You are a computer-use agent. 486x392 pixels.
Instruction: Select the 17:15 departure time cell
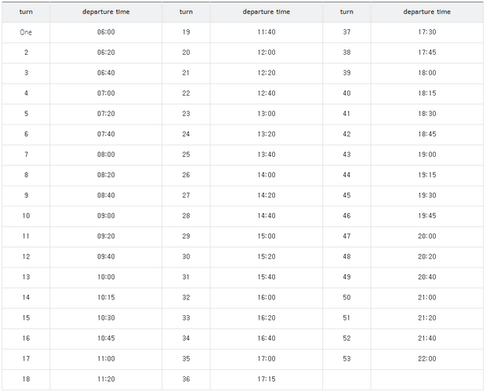tap(267, 379)
